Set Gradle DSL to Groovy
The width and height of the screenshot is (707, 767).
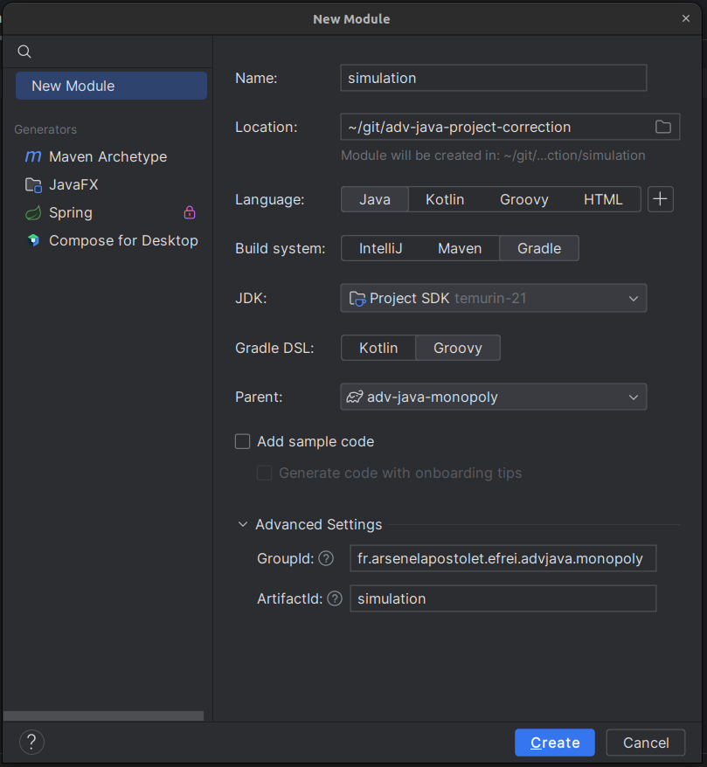click(x=457, y=348)
